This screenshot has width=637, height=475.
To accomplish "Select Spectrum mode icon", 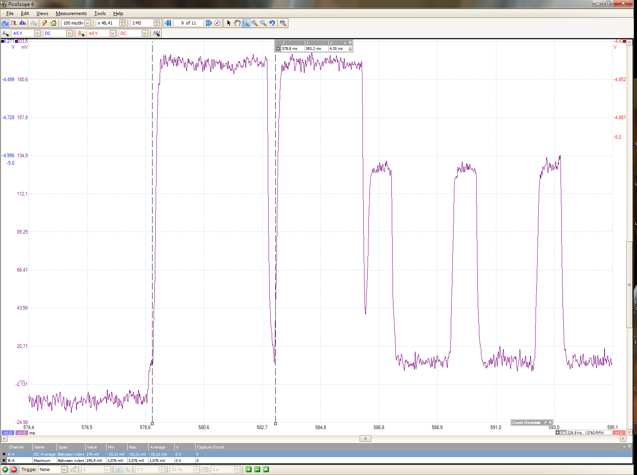I will [23, 23].
